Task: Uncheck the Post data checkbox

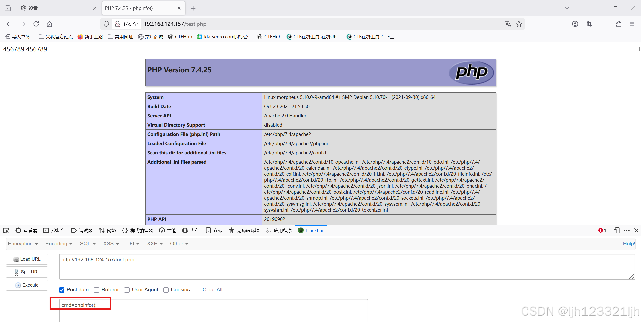Action: pos(62,290)
